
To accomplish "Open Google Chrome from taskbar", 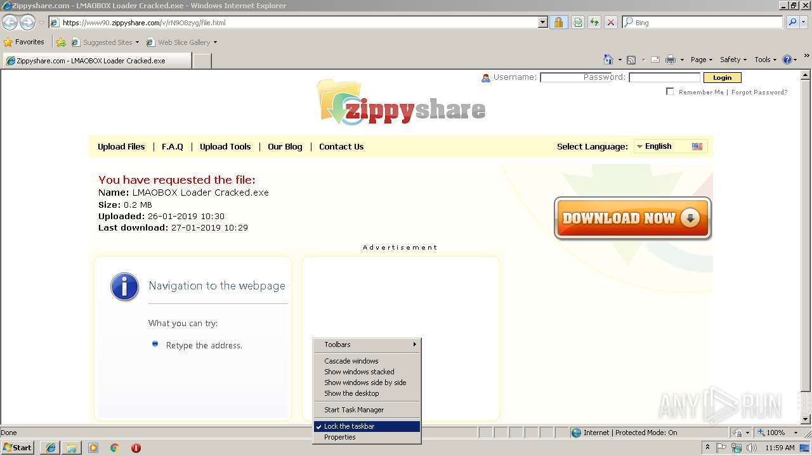I will [115, 448].
